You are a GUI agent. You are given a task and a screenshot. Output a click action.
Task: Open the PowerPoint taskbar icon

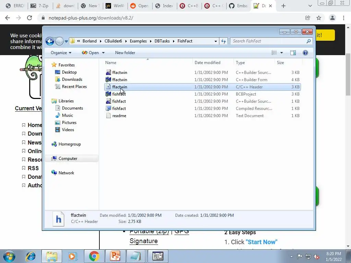coord(115,256)
